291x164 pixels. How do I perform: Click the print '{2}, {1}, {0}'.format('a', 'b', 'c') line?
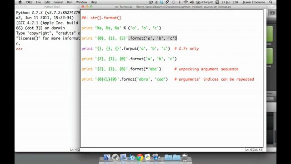pyautogui.click(x=129, y=59)
